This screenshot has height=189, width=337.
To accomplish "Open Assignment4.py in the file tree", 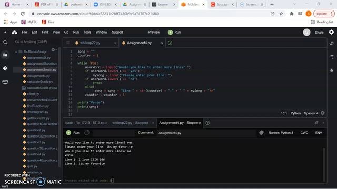I will pos(38,76).
